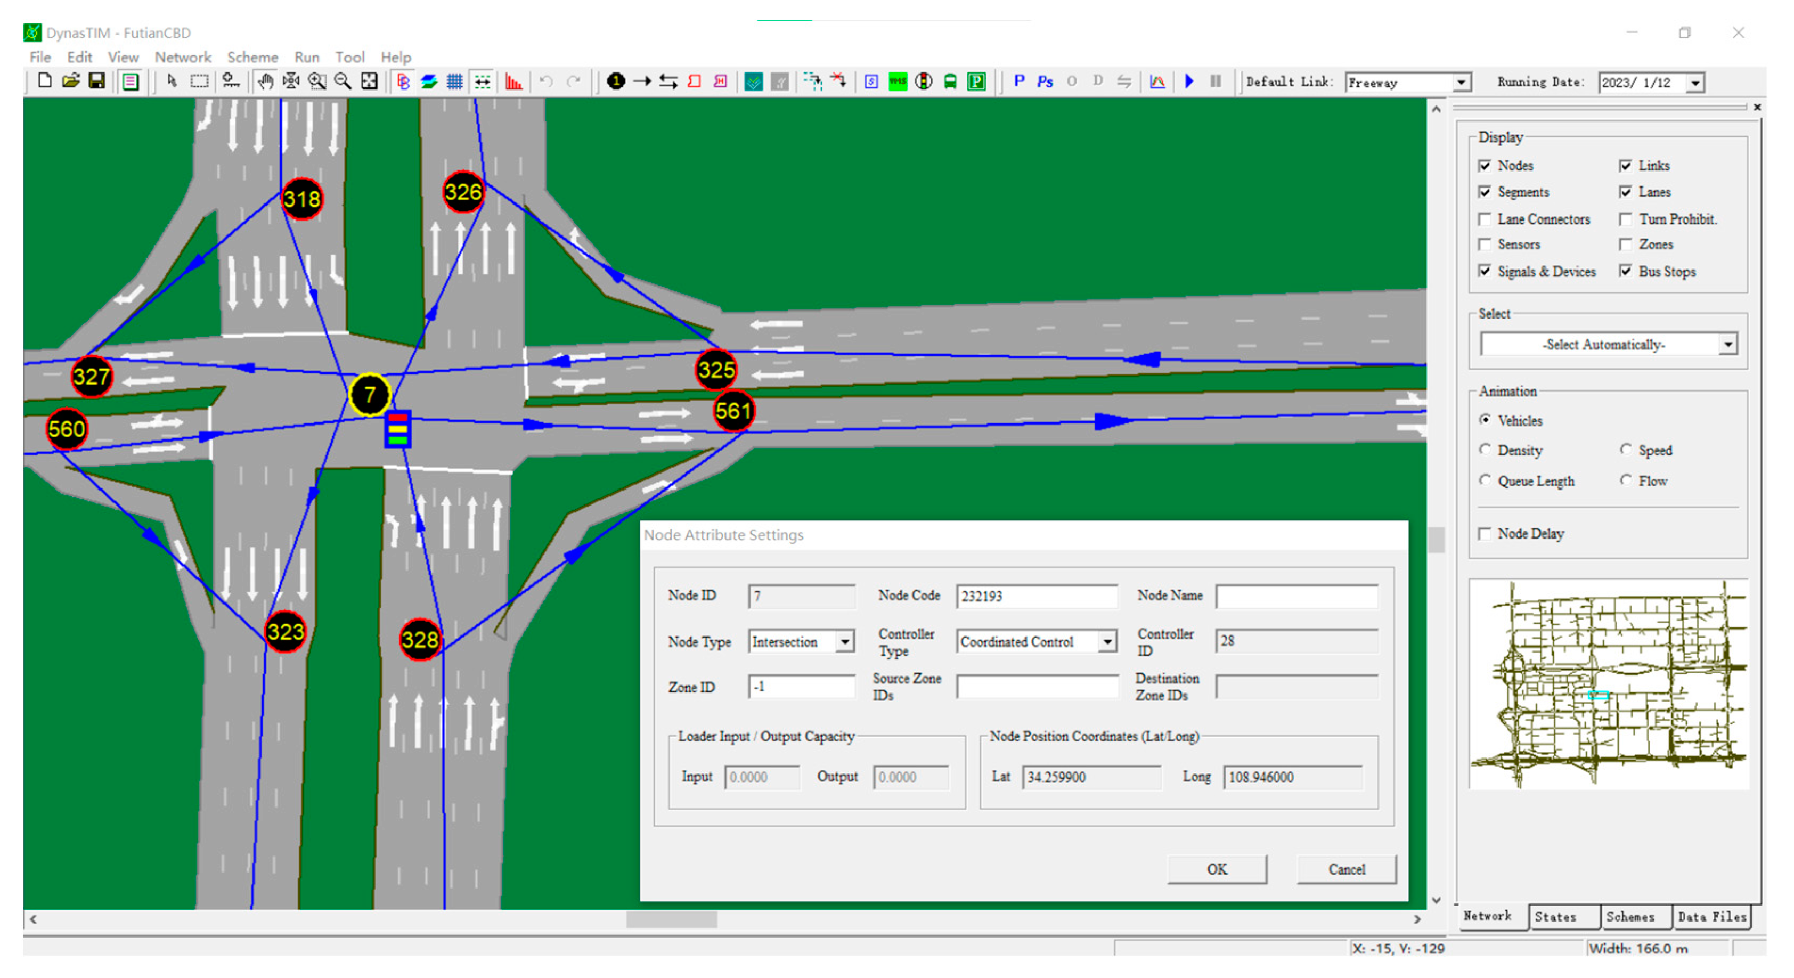The width and height of the screenshot is (1794, 978).
Task: Select the pan hand tool
Action: (265, 82)
